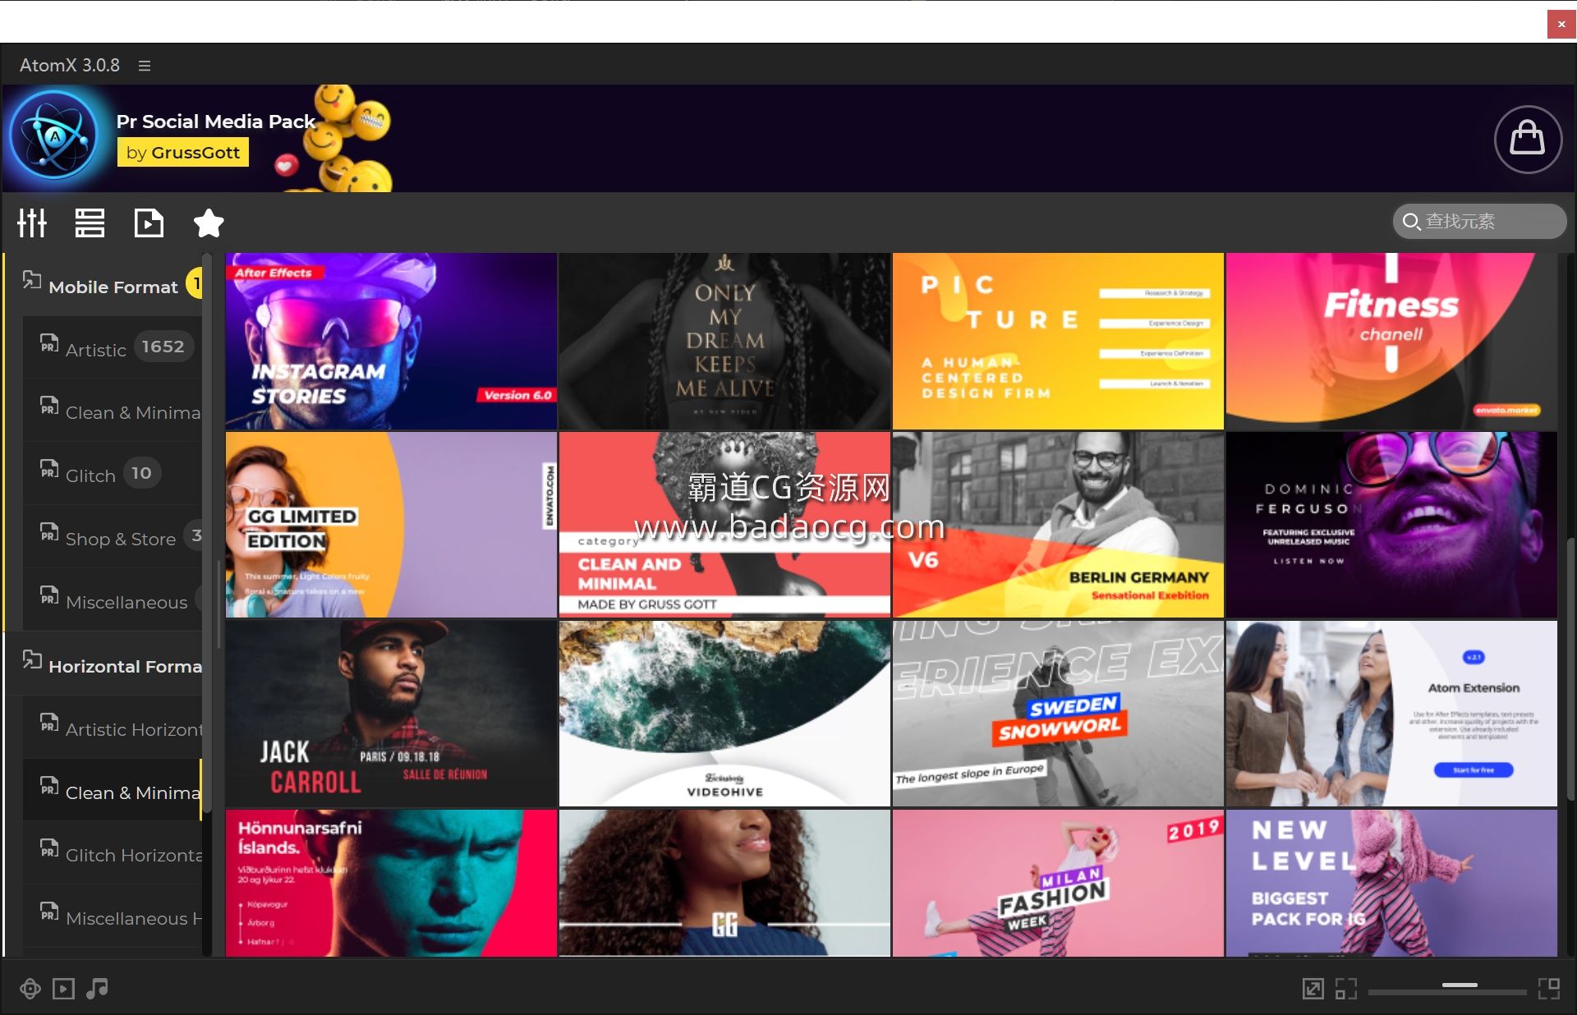The height and width of the screenshot is (1015, 1577).
Task: Click the AtomX atom logo
Action: [x=55, y=136]
